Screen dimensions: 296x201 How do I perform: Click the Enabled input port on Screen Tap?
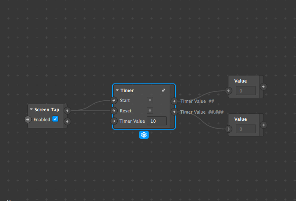coord(28,119)
